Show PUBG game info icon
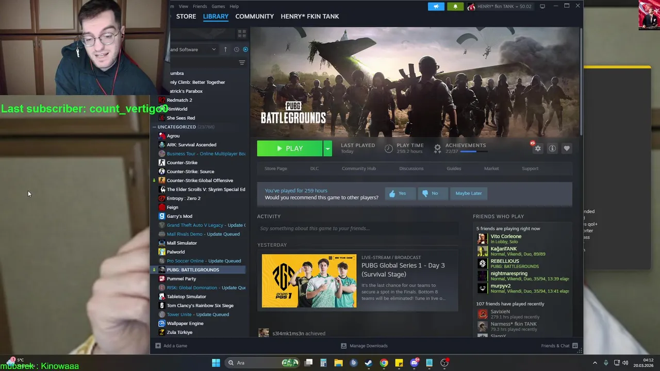Screen dimensions: 660x371 tap(552, 148)
